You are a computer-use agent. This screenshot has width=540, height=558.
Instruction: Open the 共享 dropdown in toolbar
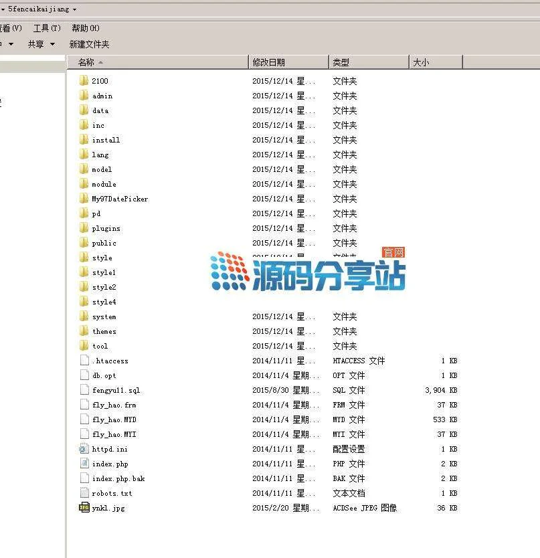click(40, 44)
